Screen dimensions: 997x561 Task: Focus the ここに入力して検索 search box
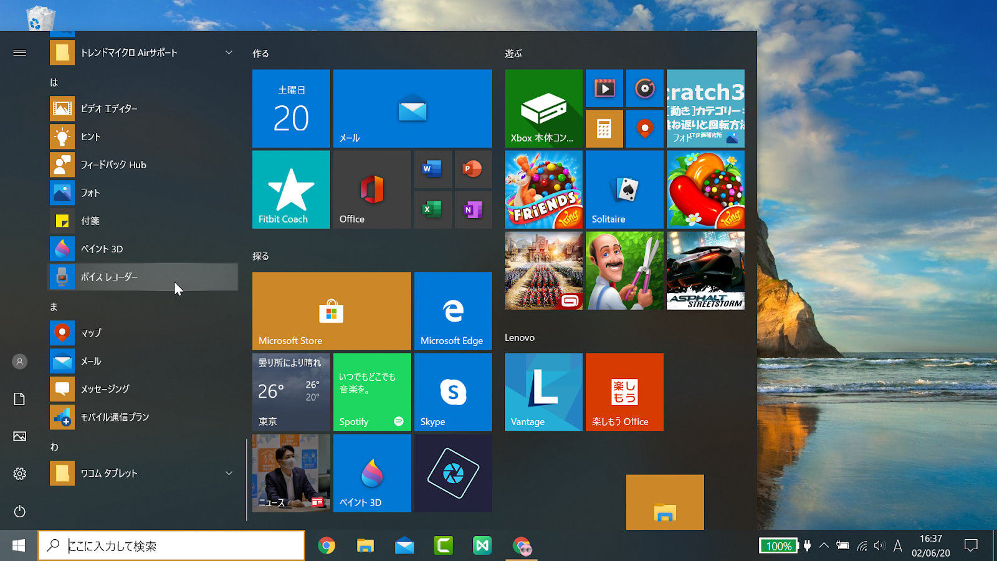coord(171,545)
